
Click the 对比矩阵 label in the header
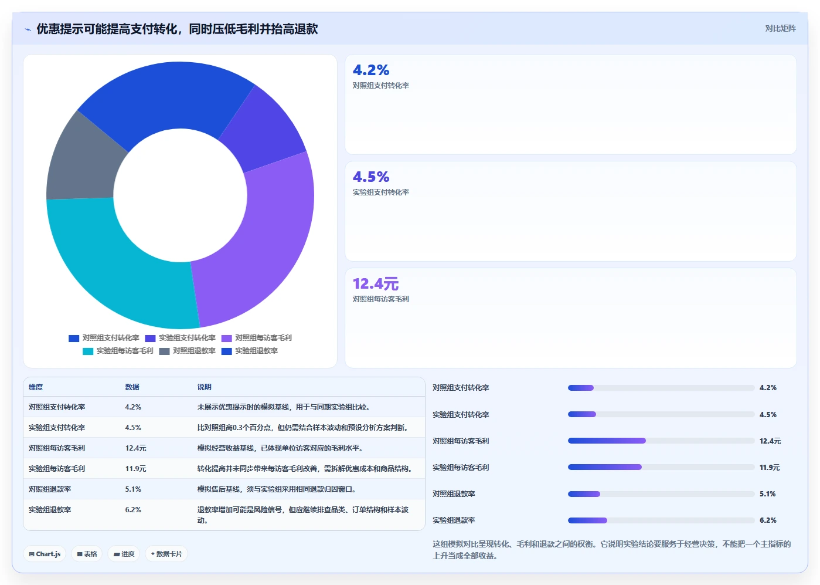[x=780, y=28]
